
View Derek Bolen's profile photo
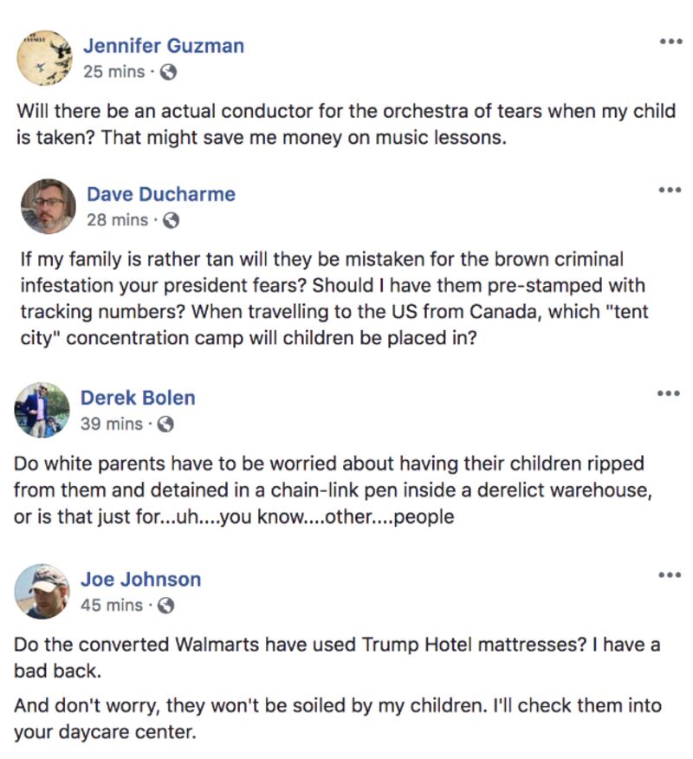pos(42,410)
